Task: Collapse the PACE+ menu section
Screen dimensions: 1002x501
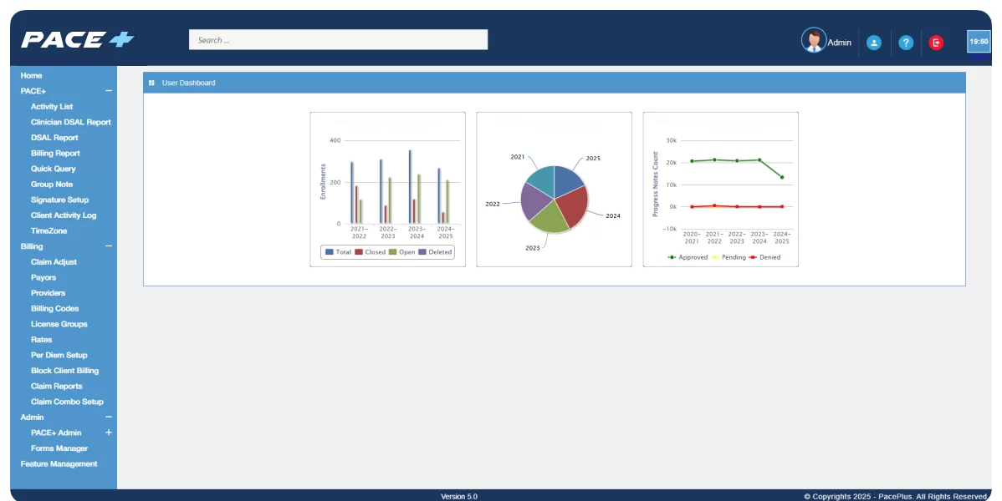Action: (x=109, y=91)
